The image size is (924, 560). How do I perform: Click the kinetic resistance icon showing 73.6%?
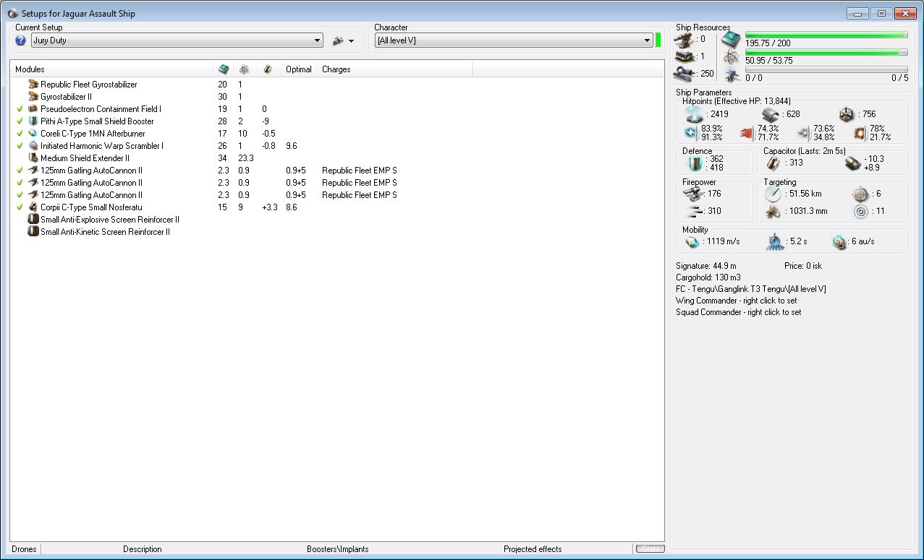point(802,133)
